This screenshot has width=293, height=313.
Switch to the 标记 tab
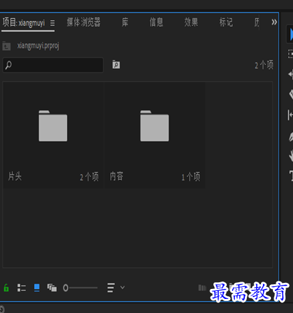pos(226,22)
